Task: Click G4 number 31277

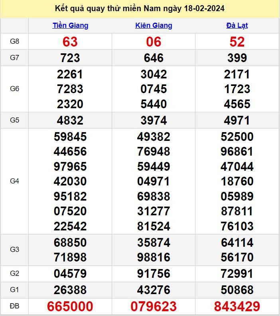Action: 154,211
